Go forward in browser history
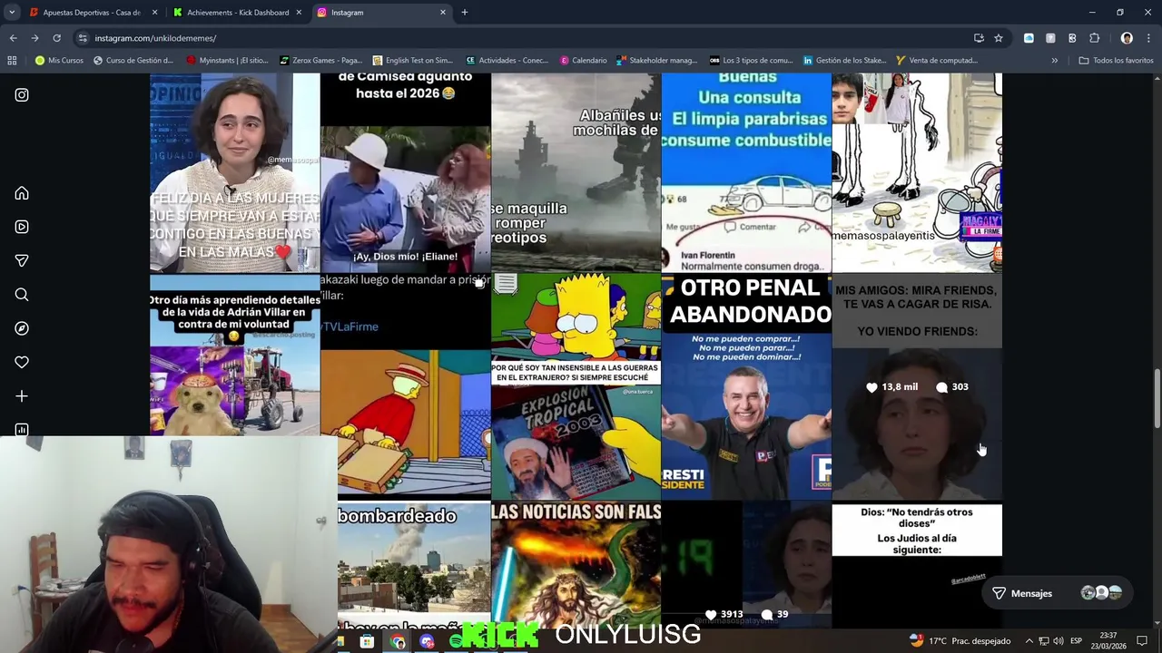Image resolution: width=1162 pixels, height=653 pixels. [34, 38]
